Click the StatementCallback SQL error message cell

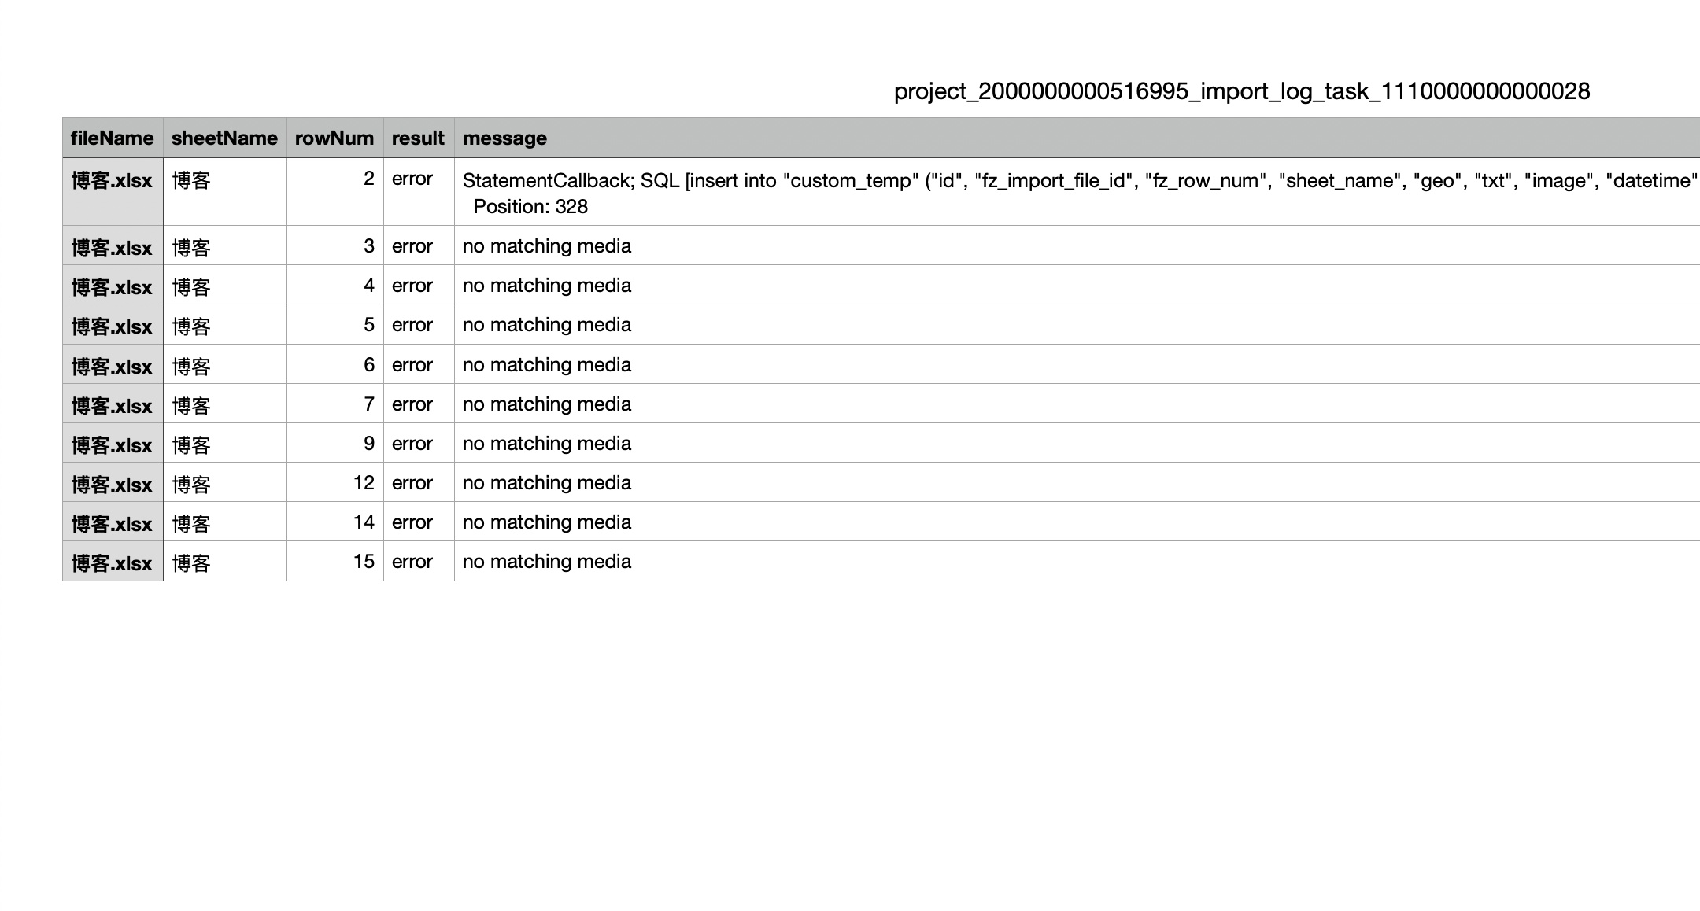1077,192
